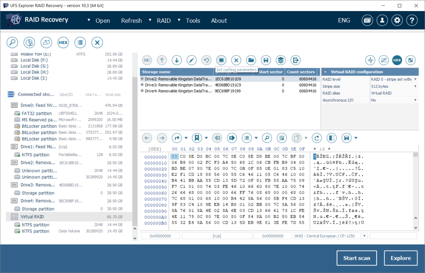Click the open folder configuration icon
Image resolution: width=425 pixels, height=273 pixels.
[x=251, y=60]
